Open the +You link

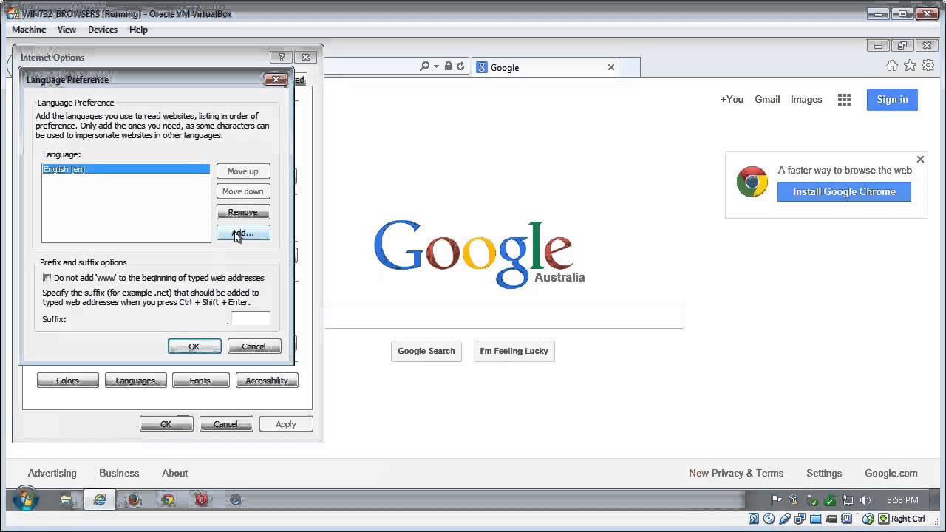click(x=732, y=99)
